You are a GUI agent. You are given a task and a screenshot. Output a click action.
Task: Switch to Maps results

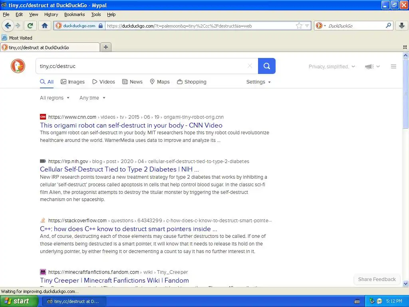[x=160, y=82]
